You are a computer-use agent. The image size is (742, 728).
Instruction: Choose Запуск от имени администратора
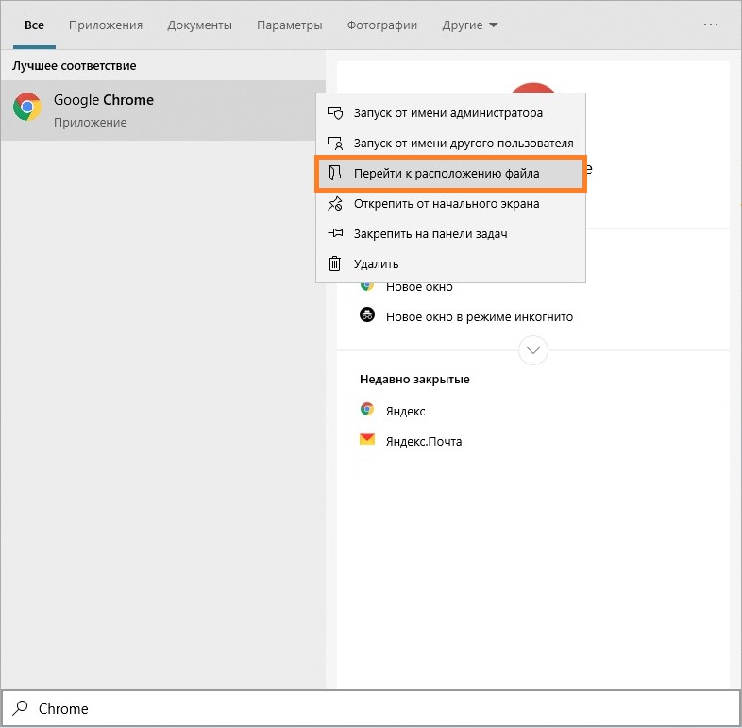pyautogui.click(x=447, y=113)
